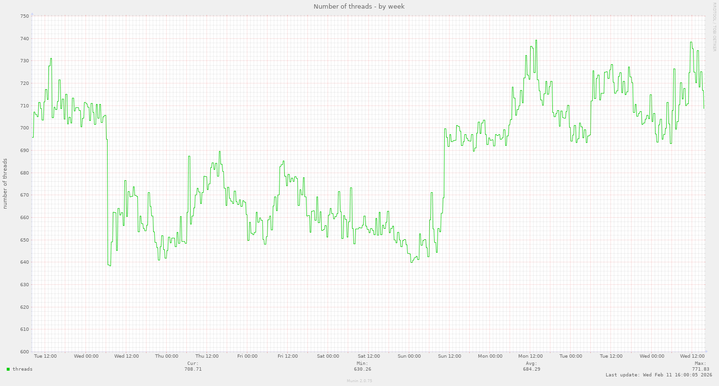This screenshot has width=719, height=386.
Task: Select the 'Thu 00:00' time axis label
Action: click(167, 356)
